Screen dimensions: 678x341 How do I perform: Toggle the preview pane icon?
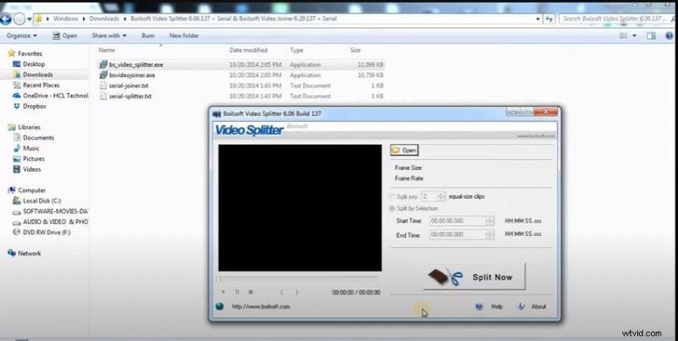tap(651, 36)
